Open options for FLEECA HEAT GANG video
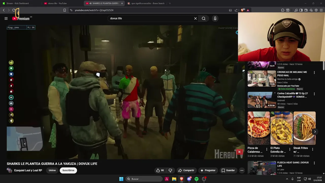The height and width of the screenshot is (183, 325). click(314, 163)
